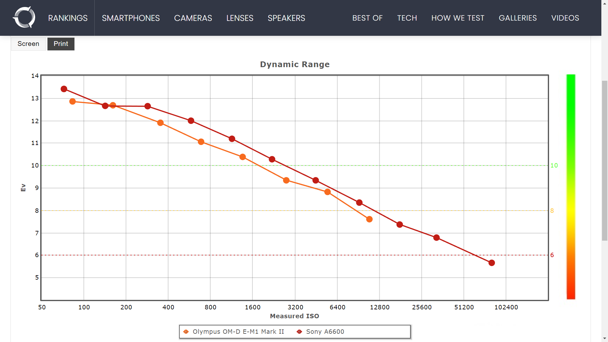Open the Videos page
Image resolution: width=608 pixels, height=342 pixels.
(x=565, y=18)
